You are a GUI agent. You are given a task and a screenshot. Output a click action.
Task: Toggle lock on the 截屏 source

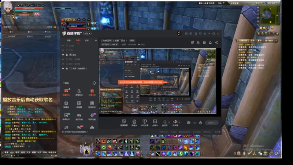[67, 69]
